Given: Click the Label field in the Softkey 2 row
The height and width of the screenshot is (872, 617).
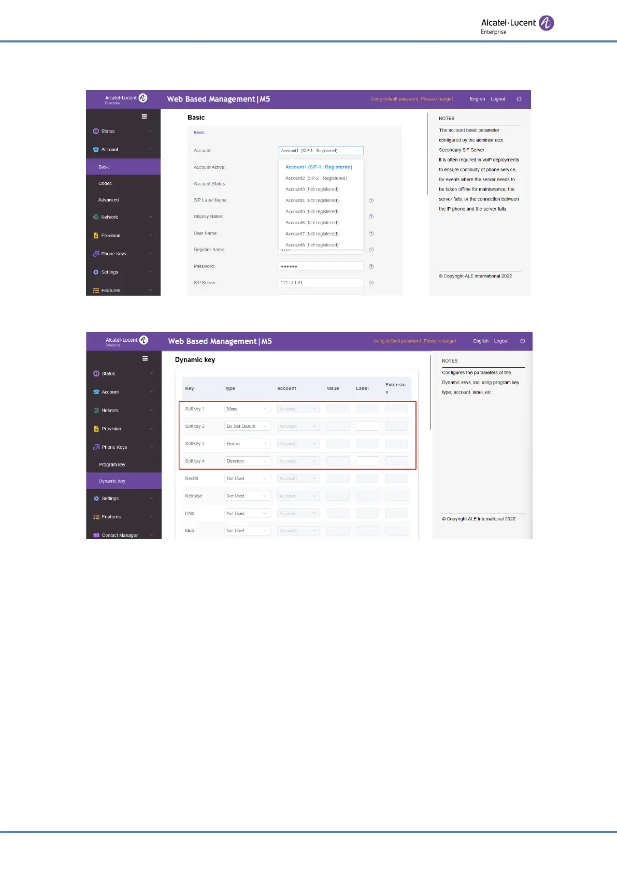Looking at the screenshot, I should tap(367, 427).
